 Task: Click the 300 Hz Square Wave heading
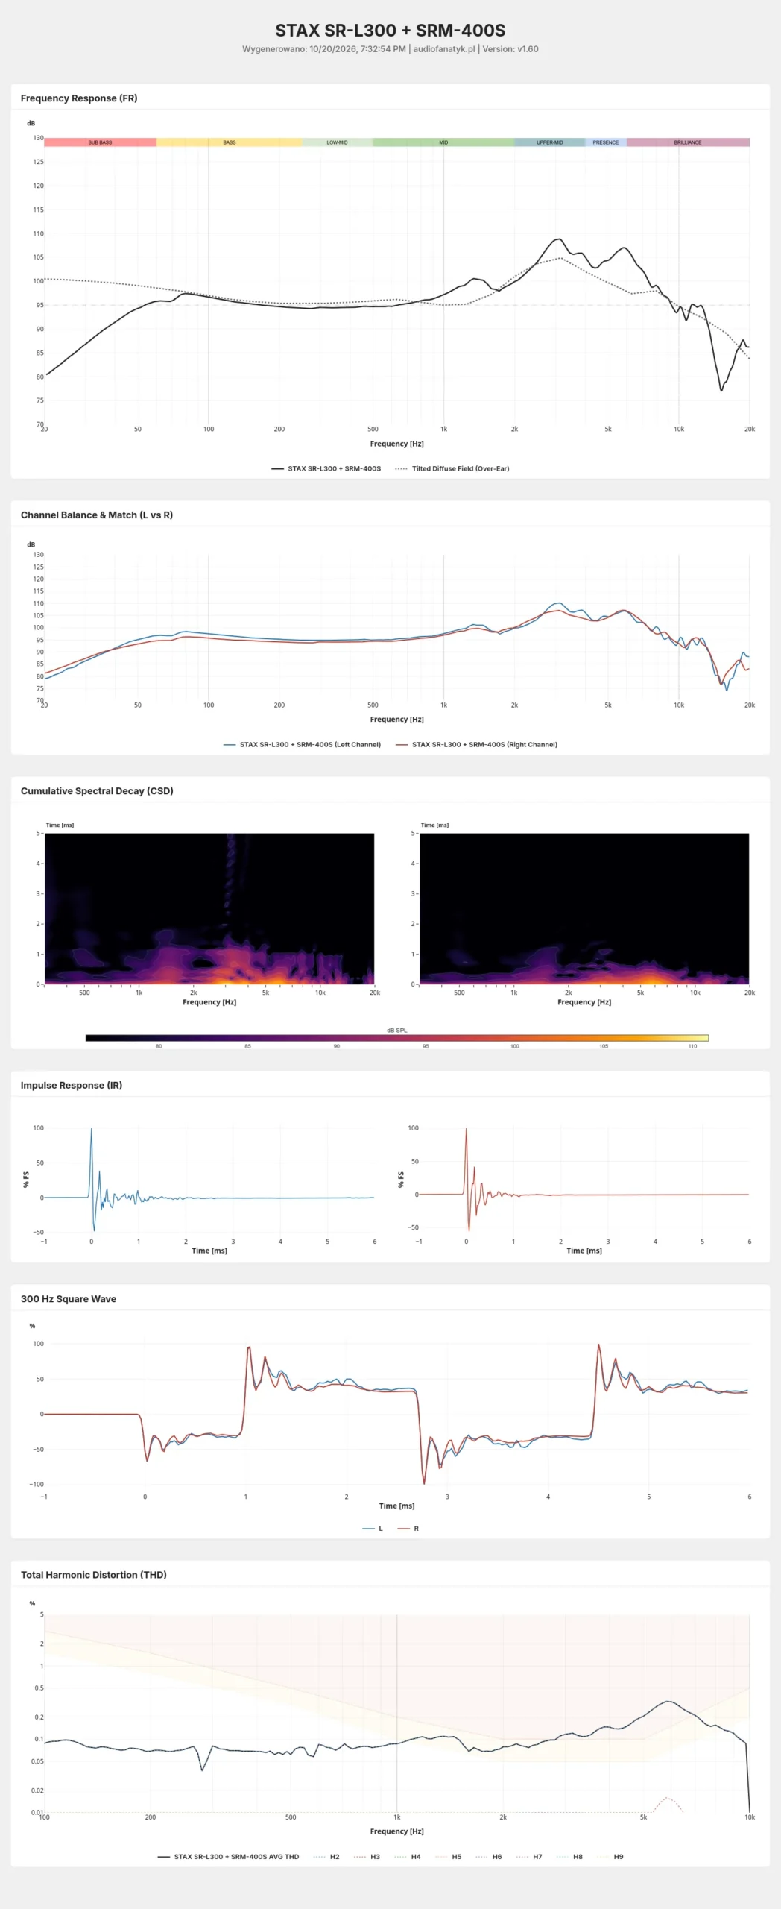pyautogui.click(x=69, y=1299)
